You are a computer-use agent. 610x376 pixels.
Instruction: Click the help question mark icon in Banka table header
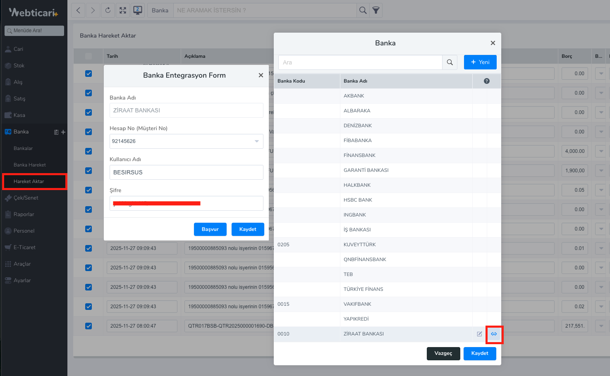486,81
